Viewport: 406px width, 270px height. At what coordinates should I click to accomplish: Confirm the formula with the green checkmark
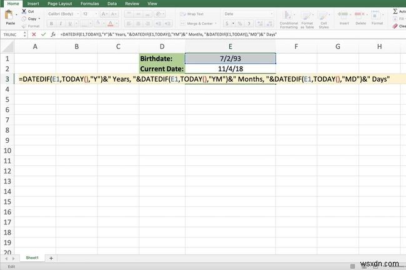pos(43,34)
